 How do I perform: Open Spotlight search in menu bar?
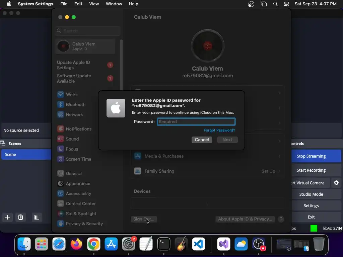click(x=275, y=4)
